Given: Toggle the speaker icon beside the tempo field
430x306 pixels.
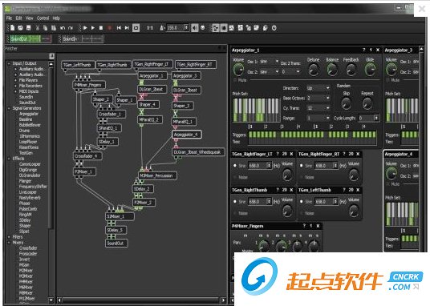Looking at the screenshot, I should coord(195,28).
